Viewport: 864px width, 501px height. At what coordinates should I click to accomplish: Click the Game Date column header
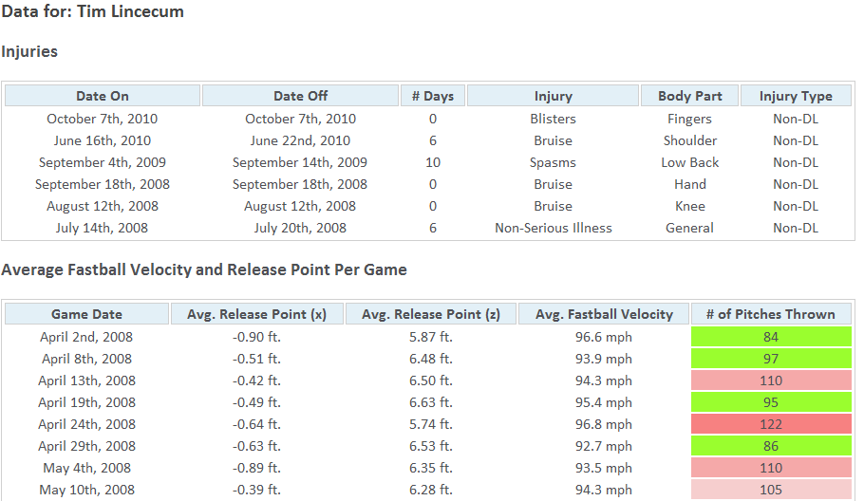click(x=86, y=314)
